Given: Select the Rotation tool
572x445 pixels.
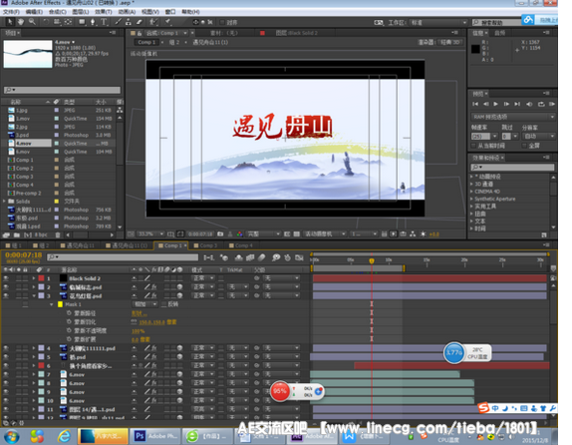Looking at the screenshot, I should pos(46,22).
